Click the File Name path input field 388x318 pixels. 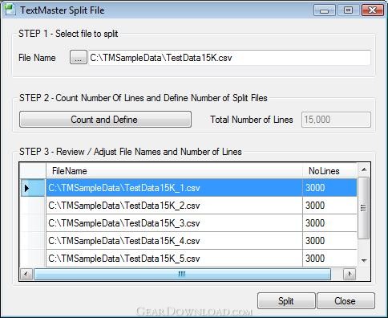[x=229, y=58]
